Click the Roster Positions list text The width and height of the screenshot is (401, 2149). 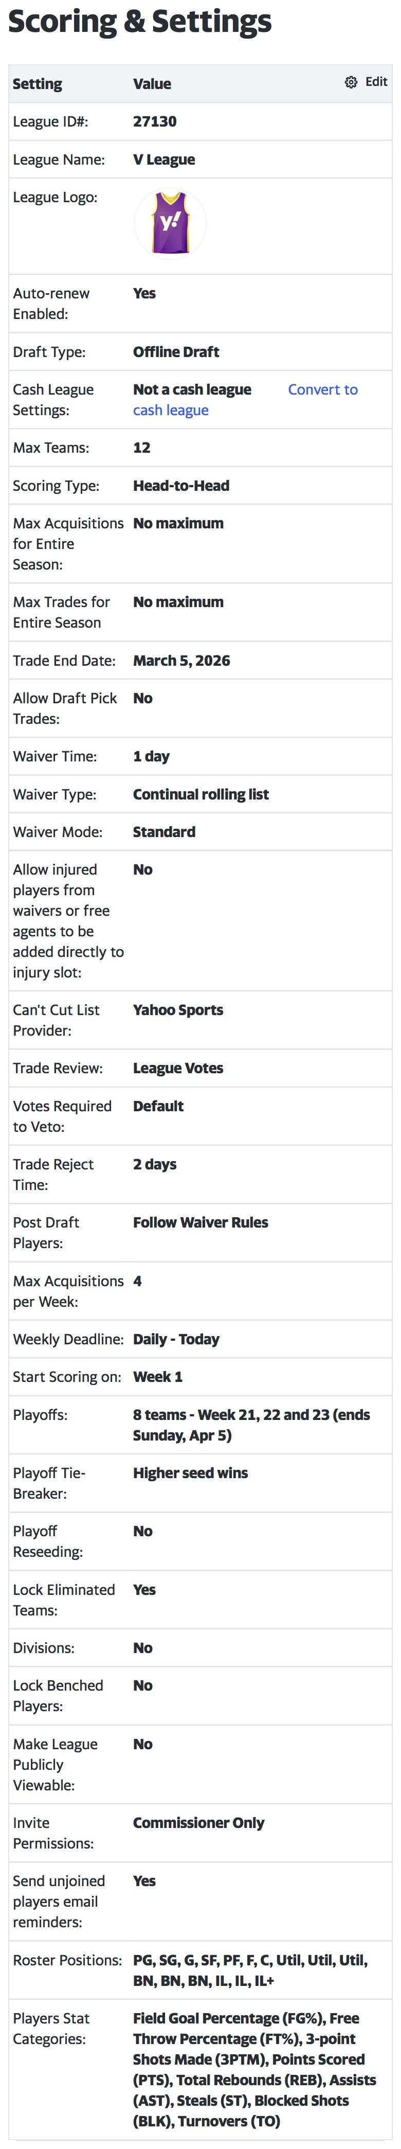coord(249,1970)
